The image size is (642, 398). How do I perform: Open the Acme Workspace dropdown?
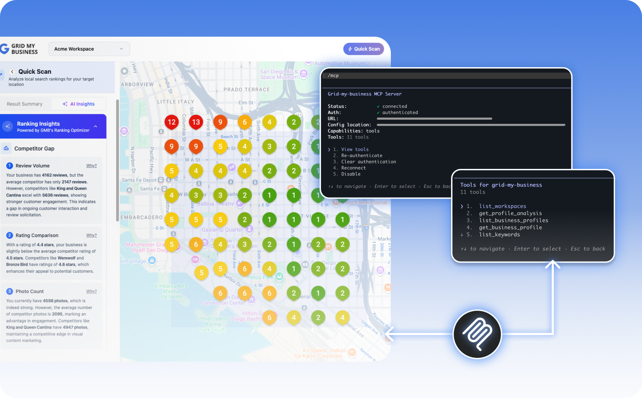point(89,49)
